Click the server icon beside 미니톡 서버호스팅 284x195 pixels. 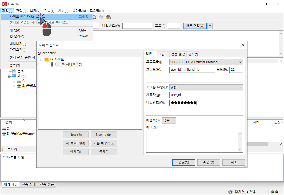(52, 64)
